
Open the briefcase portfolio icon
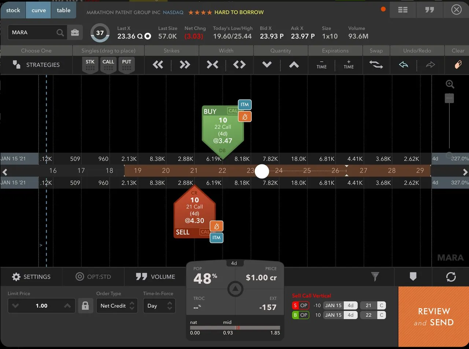click(x=75, y=32)
